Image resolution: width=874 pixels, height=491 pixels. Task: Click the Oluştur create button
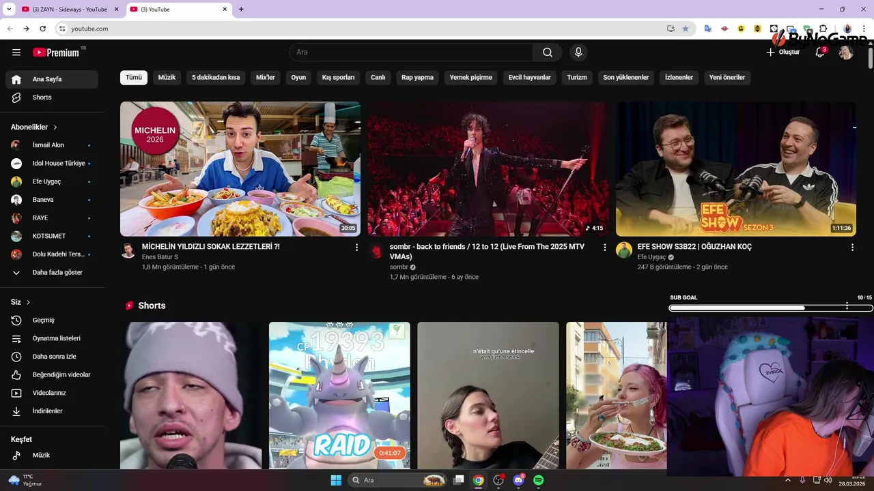[x=783, y=53]
